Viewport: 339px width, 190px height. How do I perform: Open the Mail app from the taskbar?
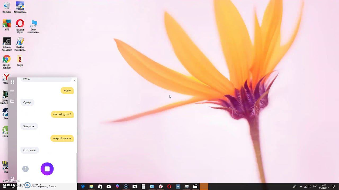tap(109, 187)
